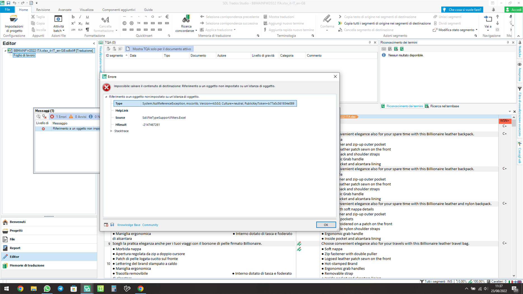Click the red error icon in Messaggi row
Screen dimensions: 523x294
43,129
